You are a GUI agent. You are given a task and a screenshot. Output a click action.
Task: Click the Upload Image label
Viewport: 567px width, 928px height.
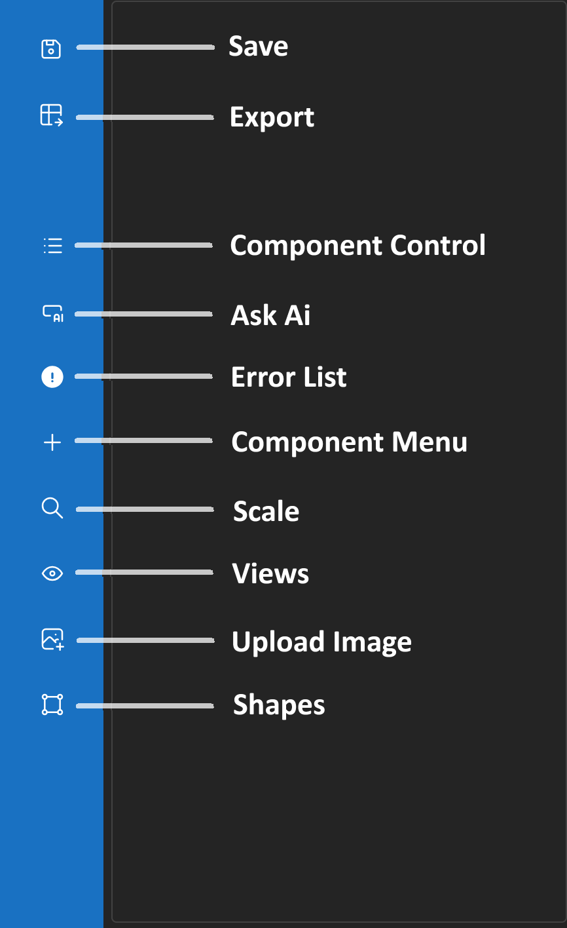pyautogui.click(x=321, y=642)
